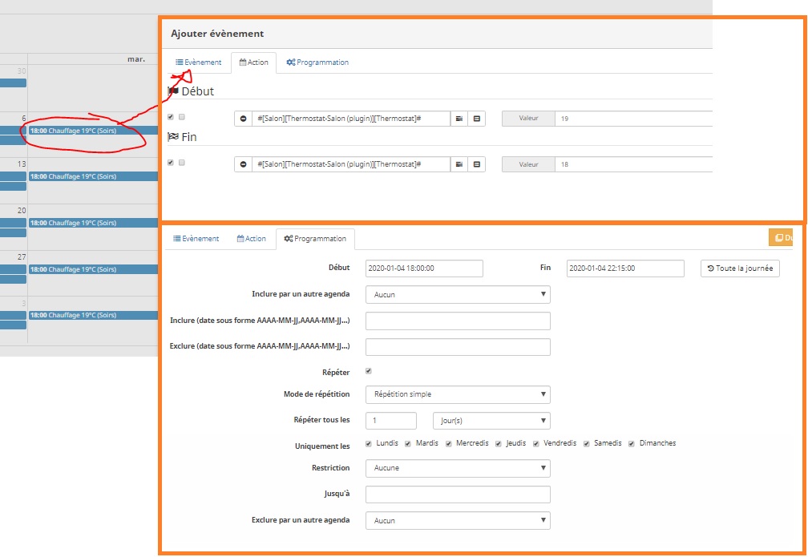The height and width of the screenshot is (557, 808).
Task: Remove the Début action with minus icon
Action: pyautogui.click(x=243, y=119)
